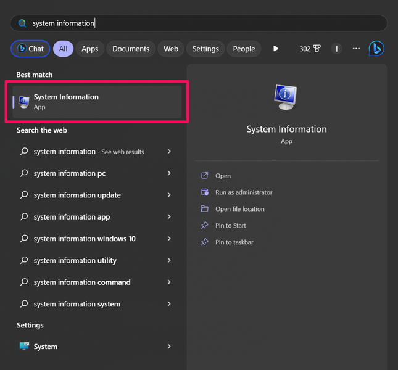The height and width of the screenshot is (370, 398).
Task: Select Open file location option
Action: click(x=239, y=209)
